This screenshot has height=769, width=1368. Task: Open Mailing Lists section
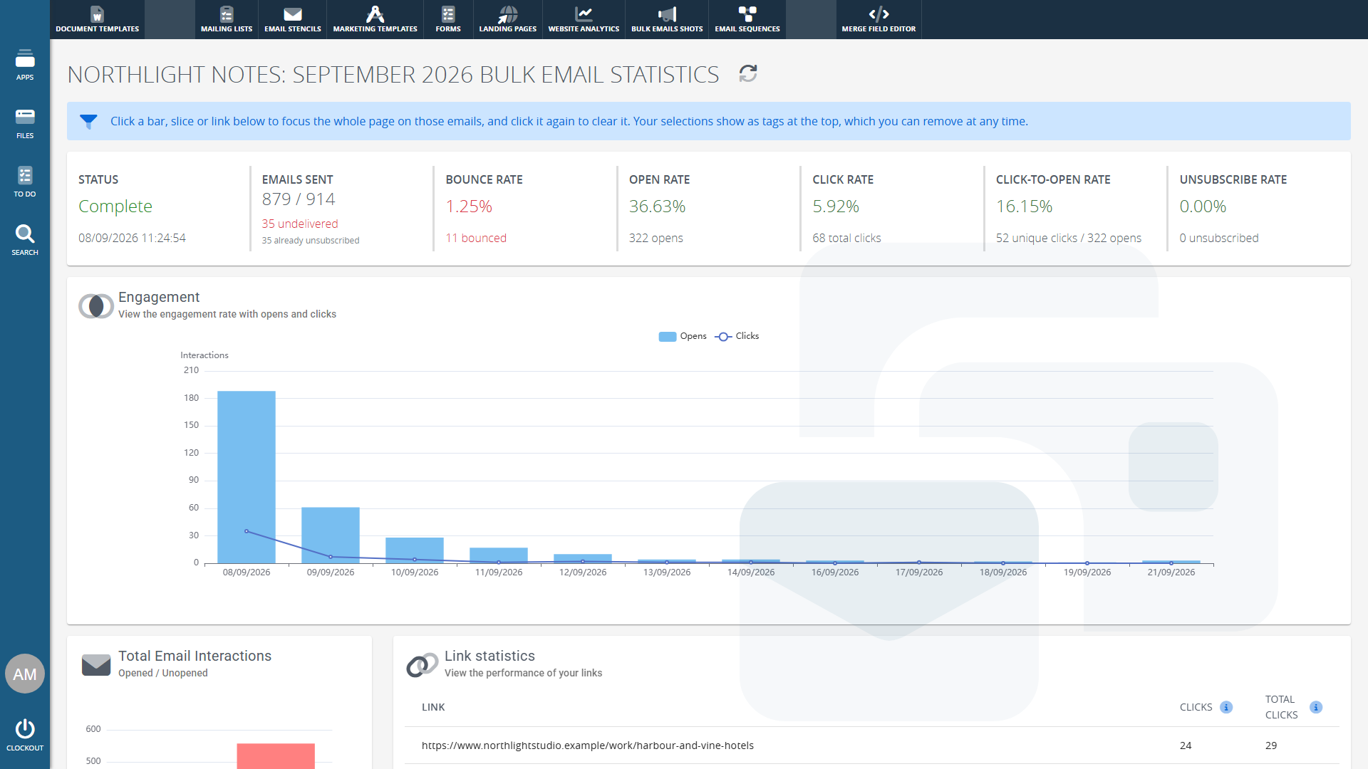click(x=227, y=19)
